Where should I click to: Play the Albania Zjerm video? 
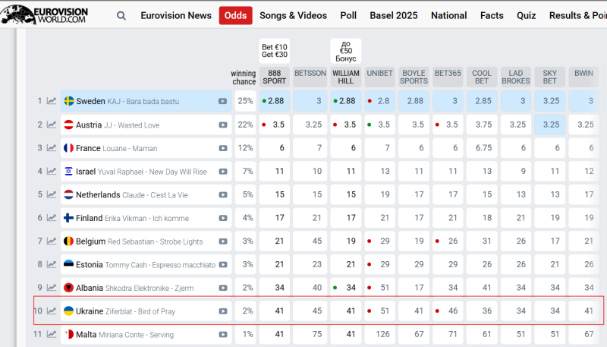click(x=222, y=288)
